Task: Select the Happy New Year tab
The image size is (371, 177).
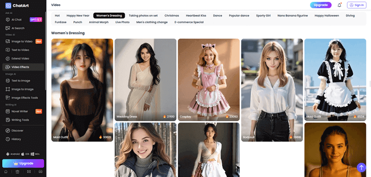Action: [x=78, y=16]
